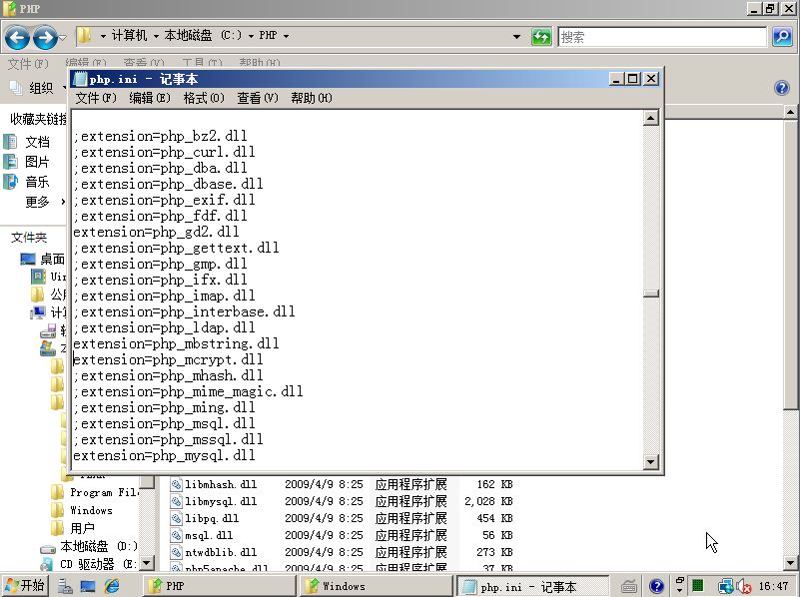Open the address bar history dropdown
This screenshot has height=597, width=800.
516,37
